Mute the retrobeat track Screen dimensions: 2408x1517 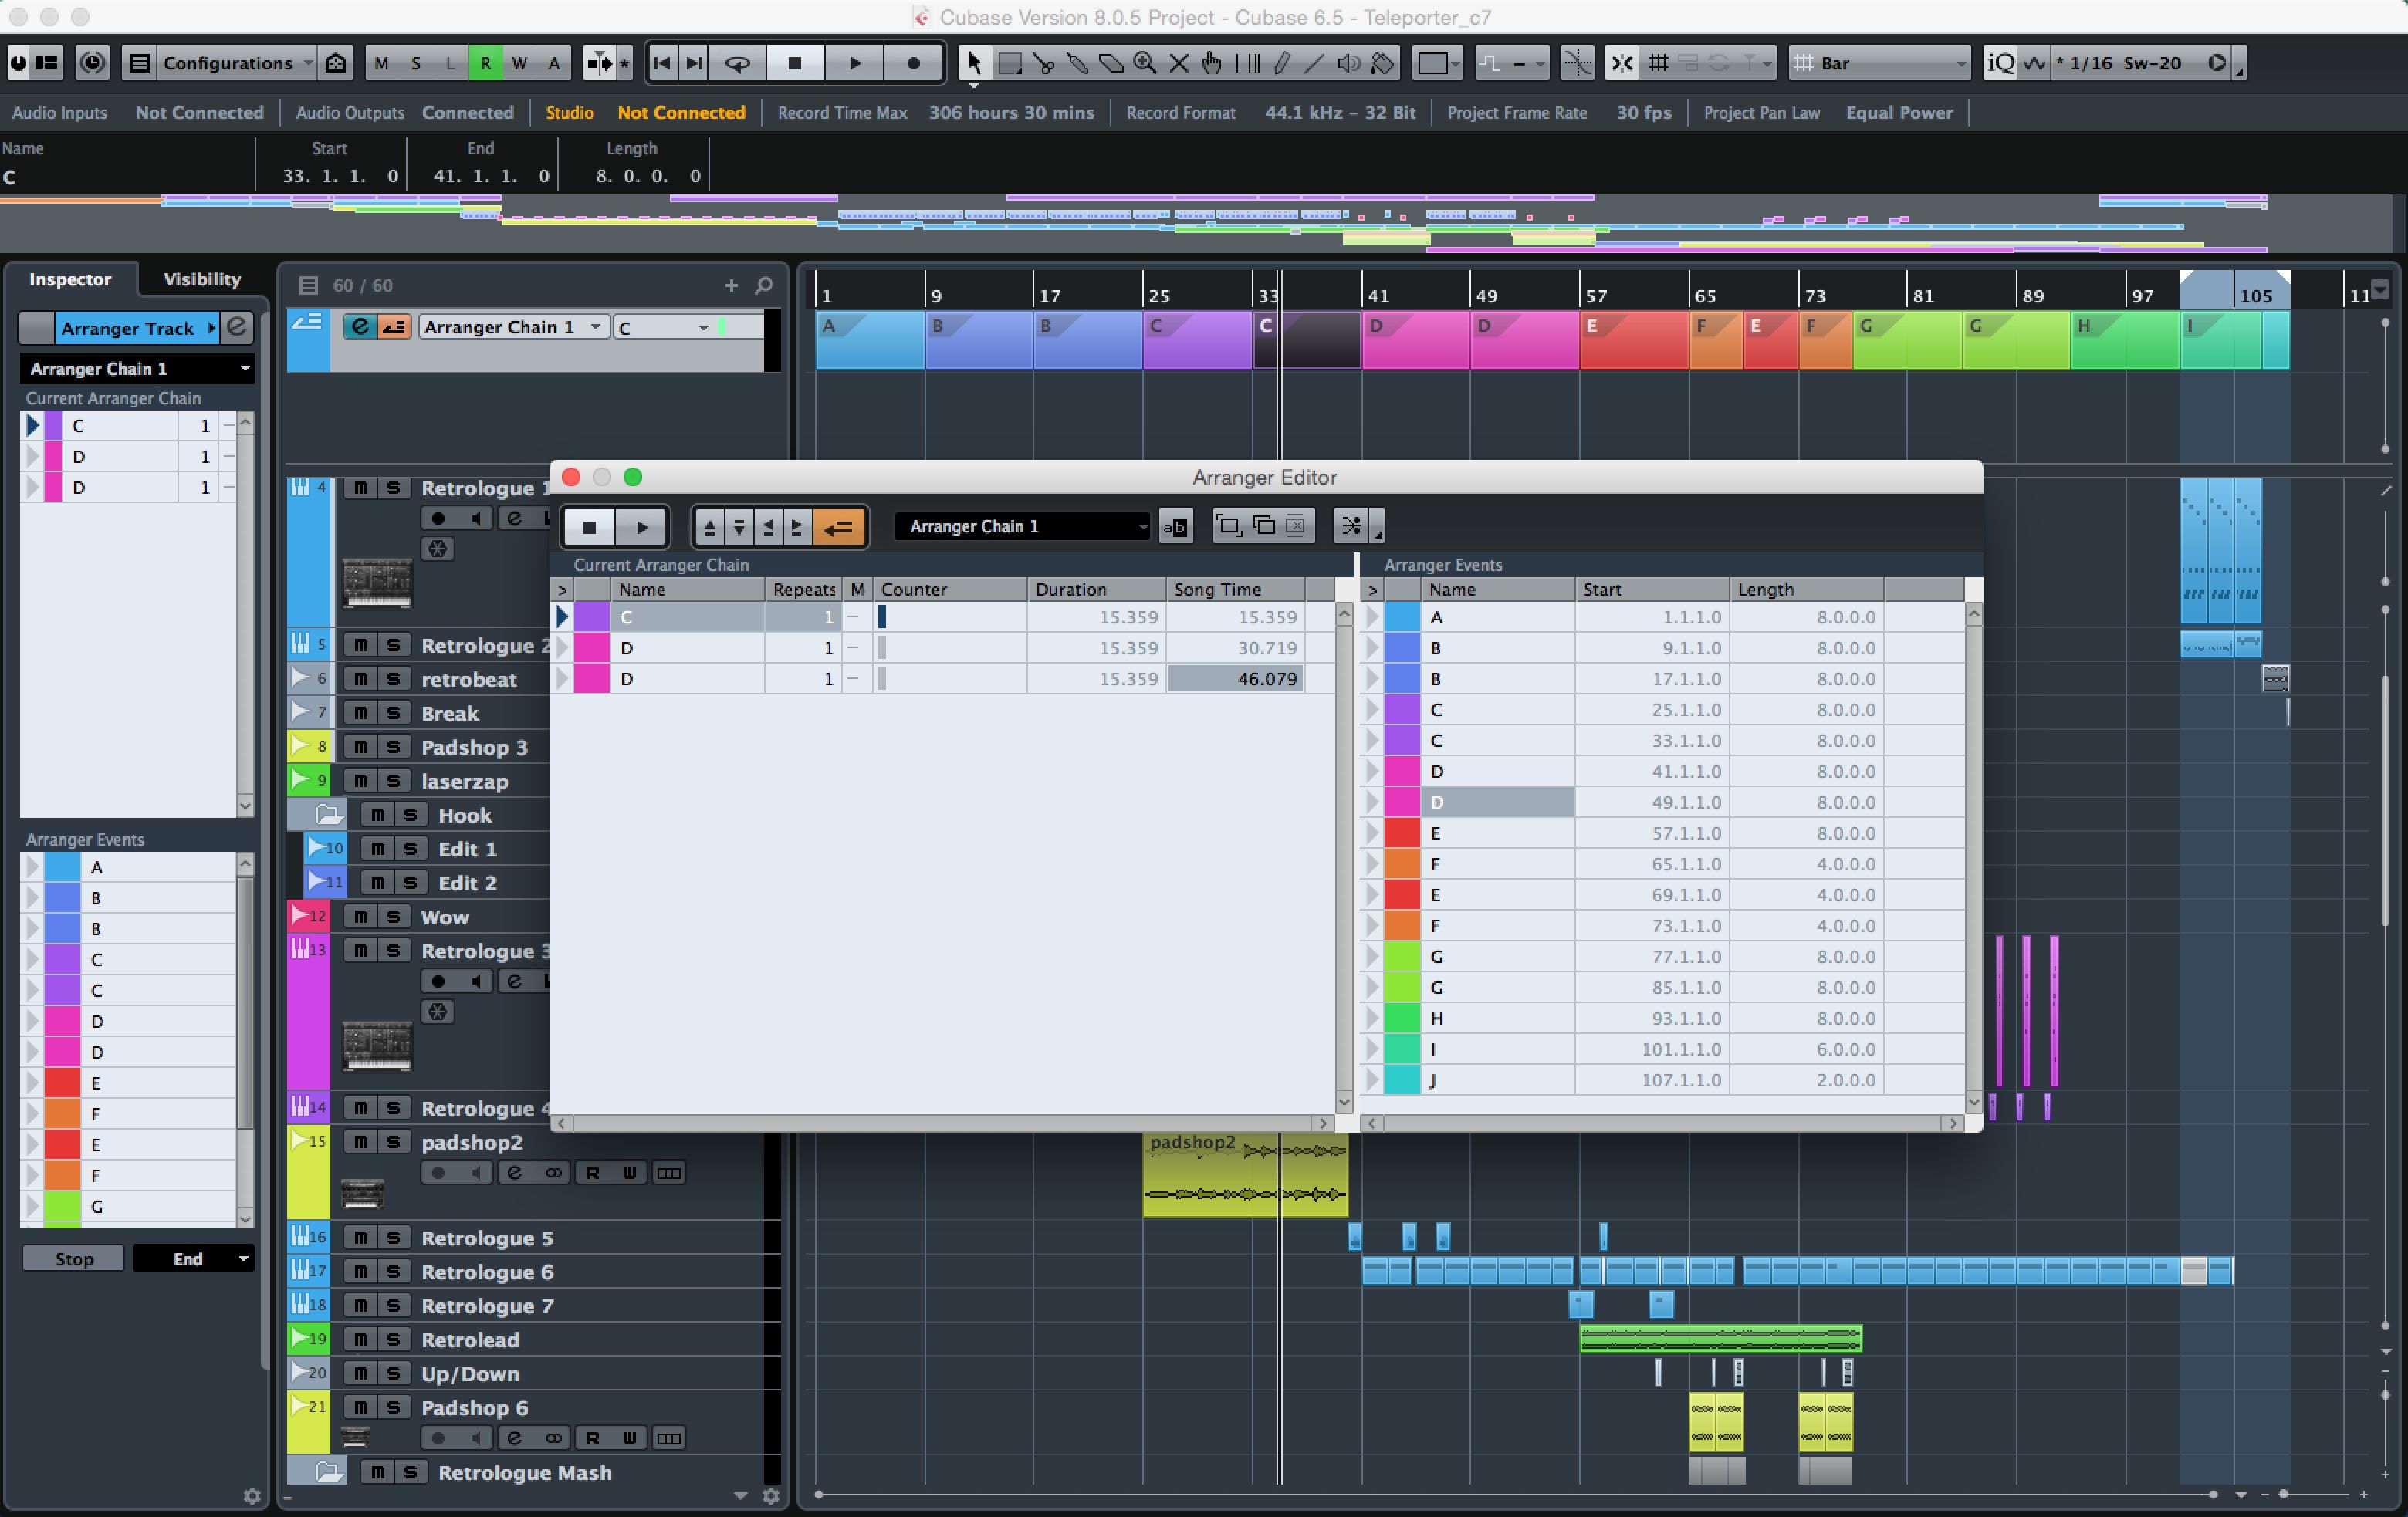[360, 679]
